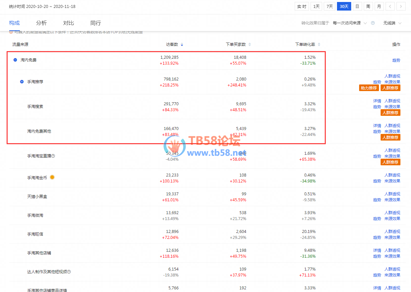Screen dimensions: 411x292
Task: Click help icon beside 手淘淘宝直播
Action: [53, 156]
